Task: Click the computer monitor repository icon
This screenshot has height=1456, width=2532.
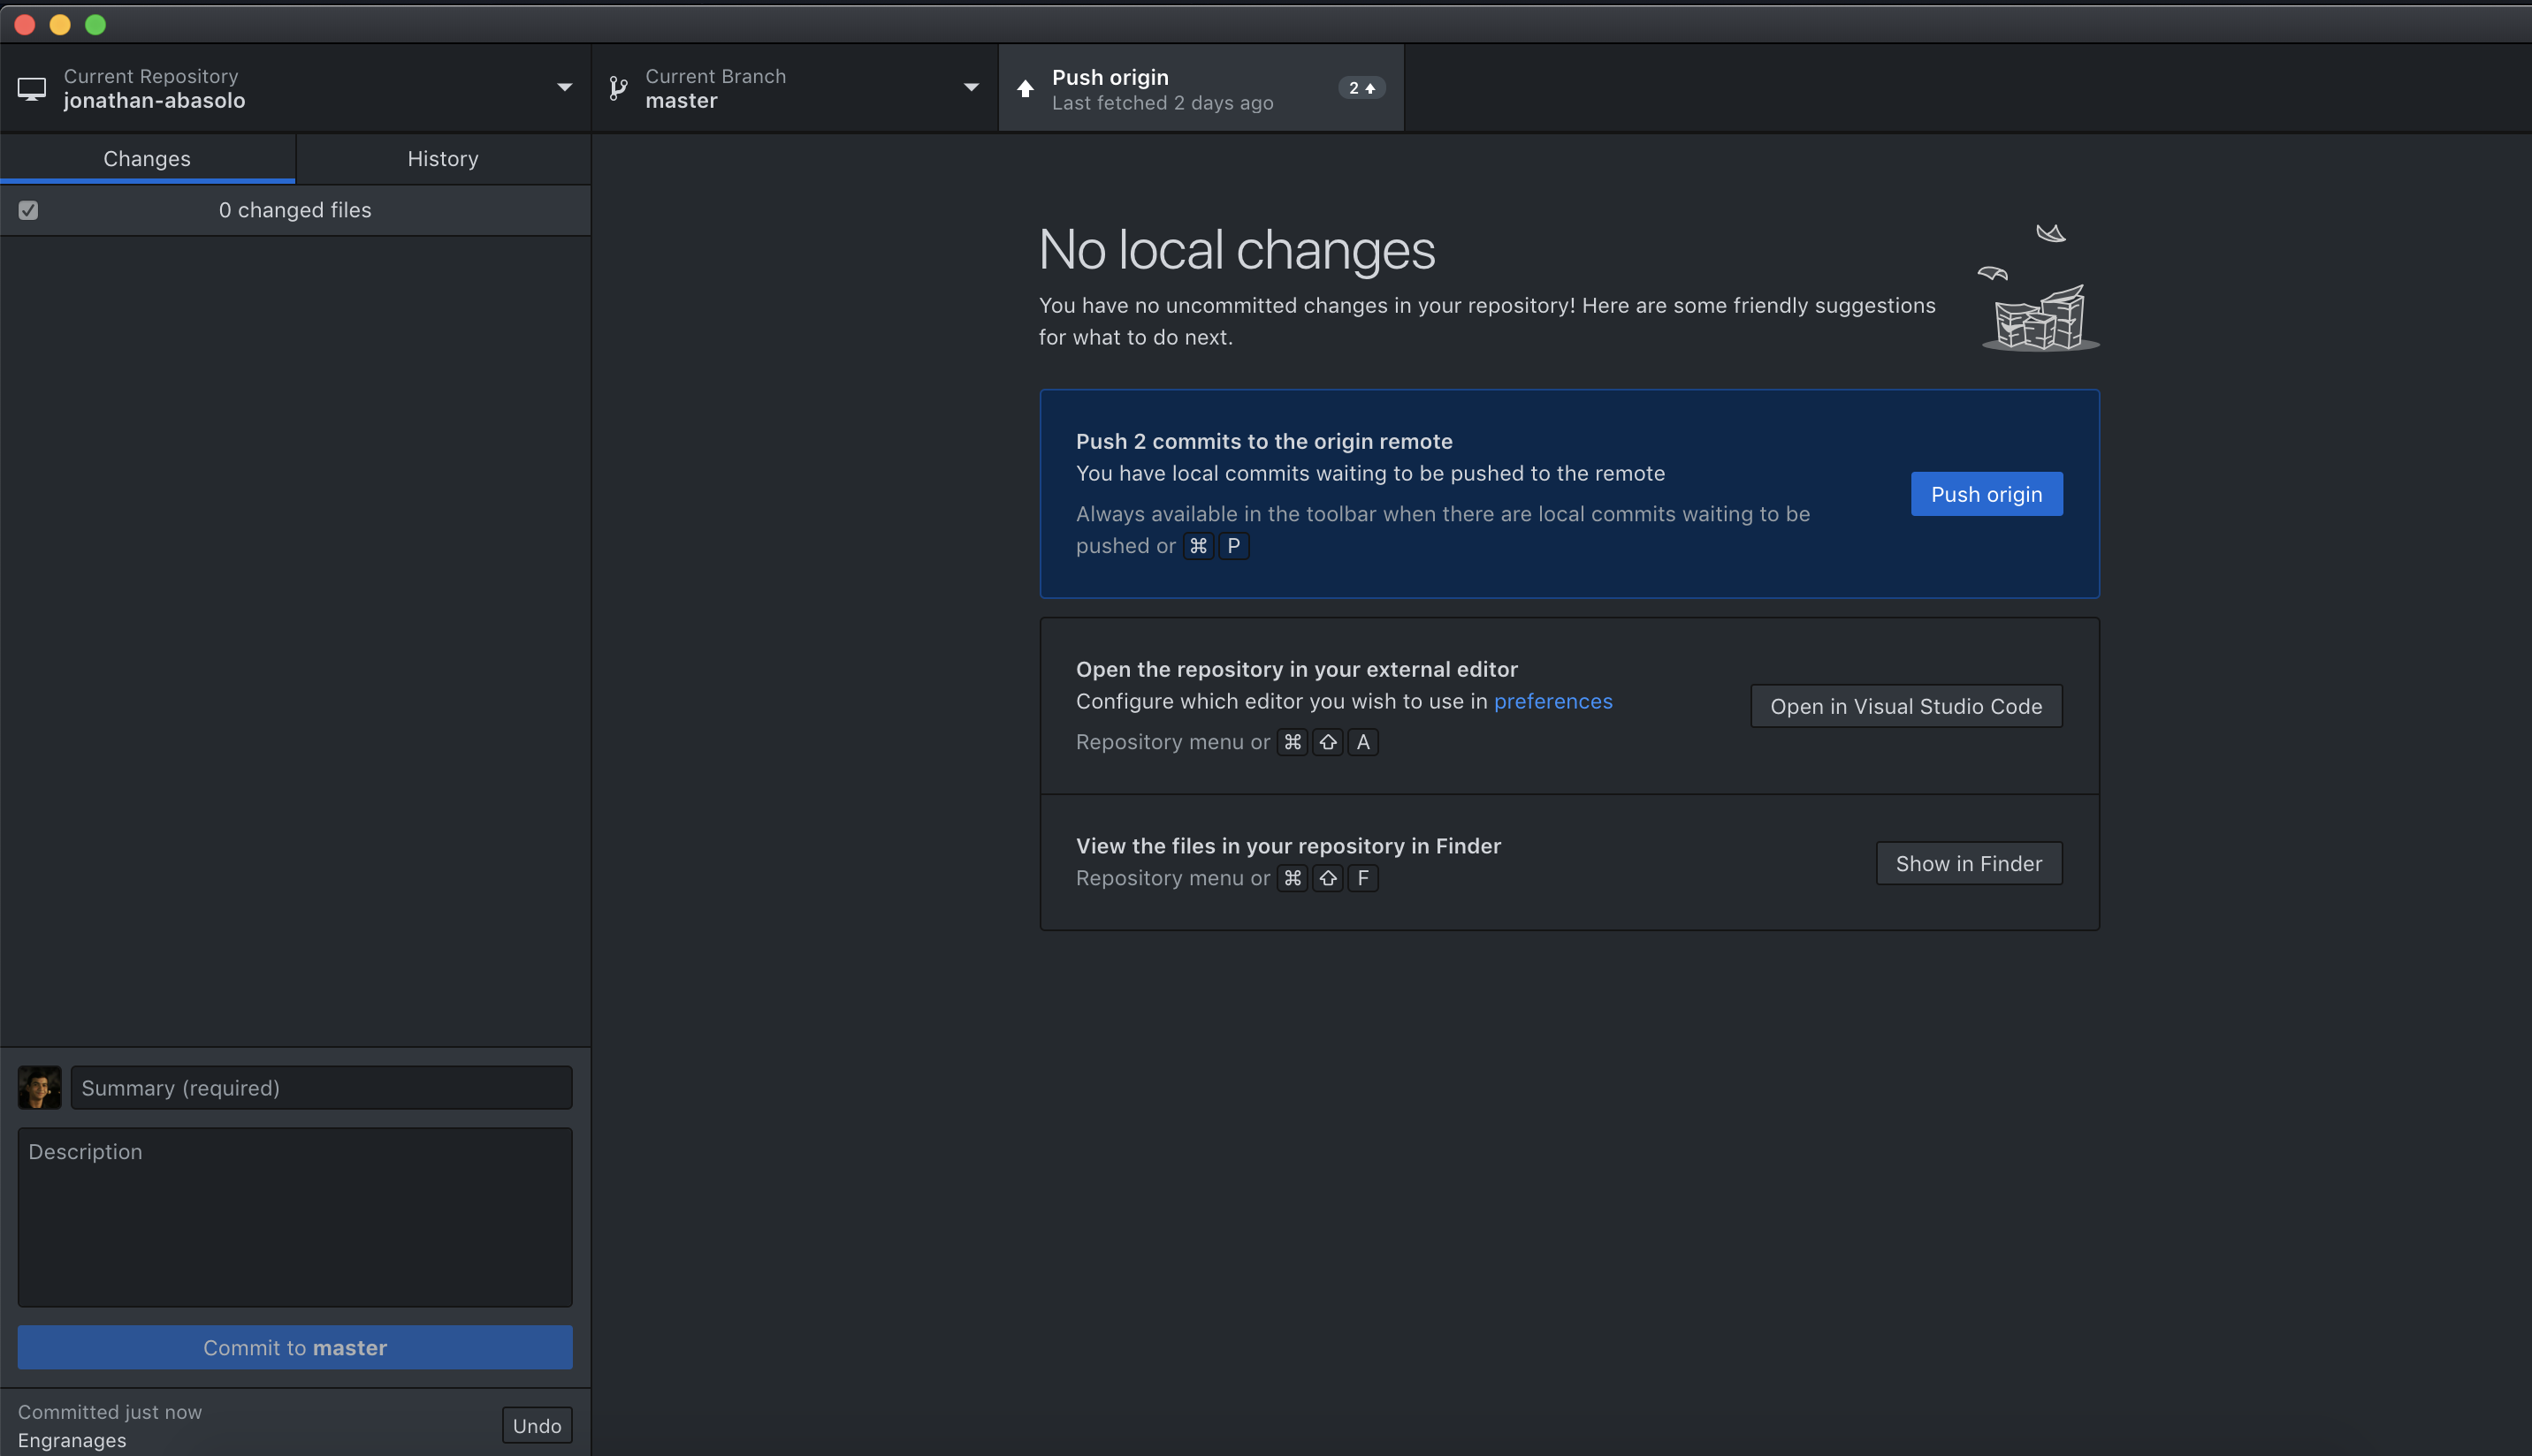Action: tap(32, 89)
